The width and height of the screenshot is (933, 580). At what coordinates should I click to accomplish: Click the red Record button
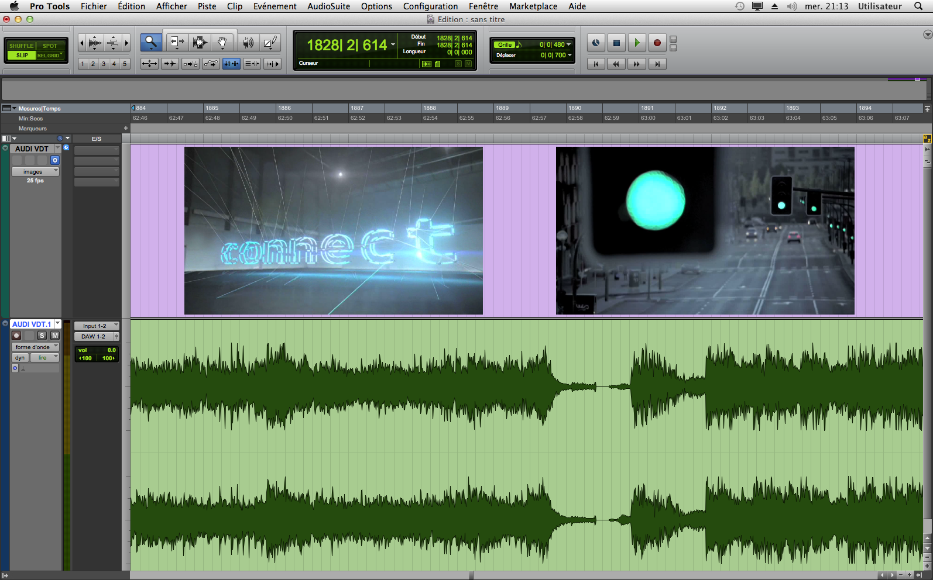point(657,43)
